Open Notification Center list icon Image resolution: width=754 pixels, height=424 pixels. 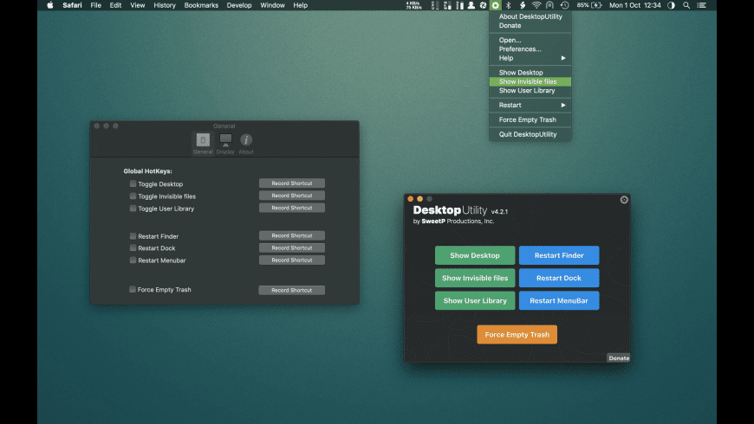point(702,5)
